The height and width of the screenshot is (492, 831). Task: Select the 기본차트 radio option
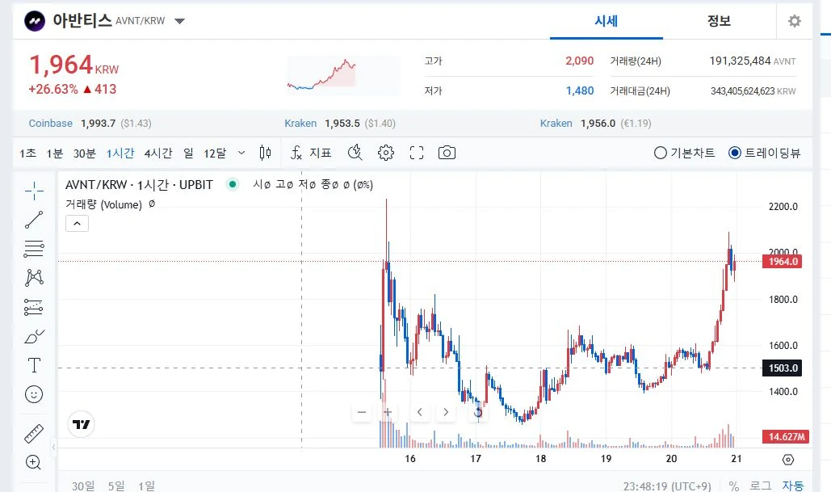coord(684,153)
